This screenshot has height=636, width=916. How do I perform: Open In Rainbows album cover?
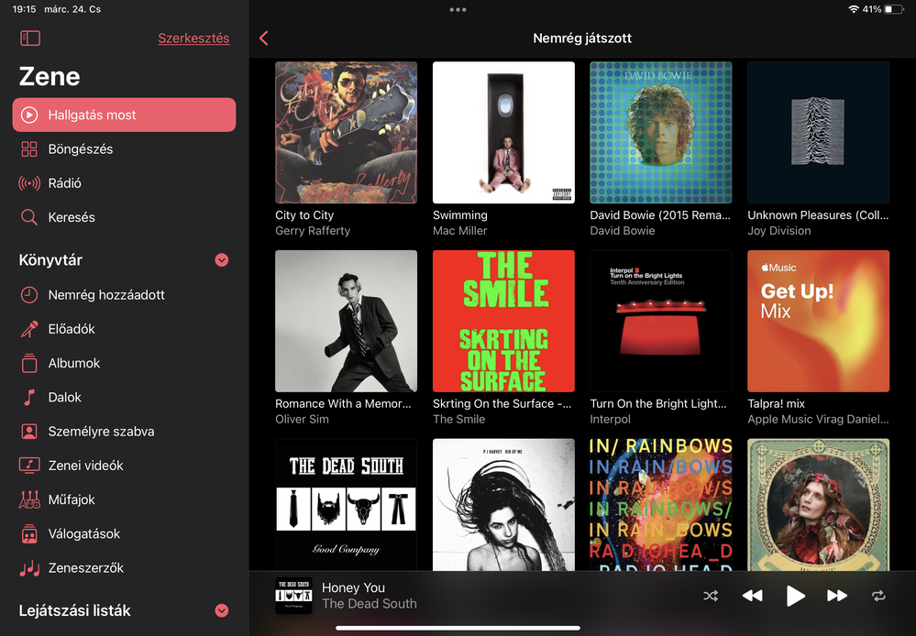pyautogui.click(x=661, y=505)
